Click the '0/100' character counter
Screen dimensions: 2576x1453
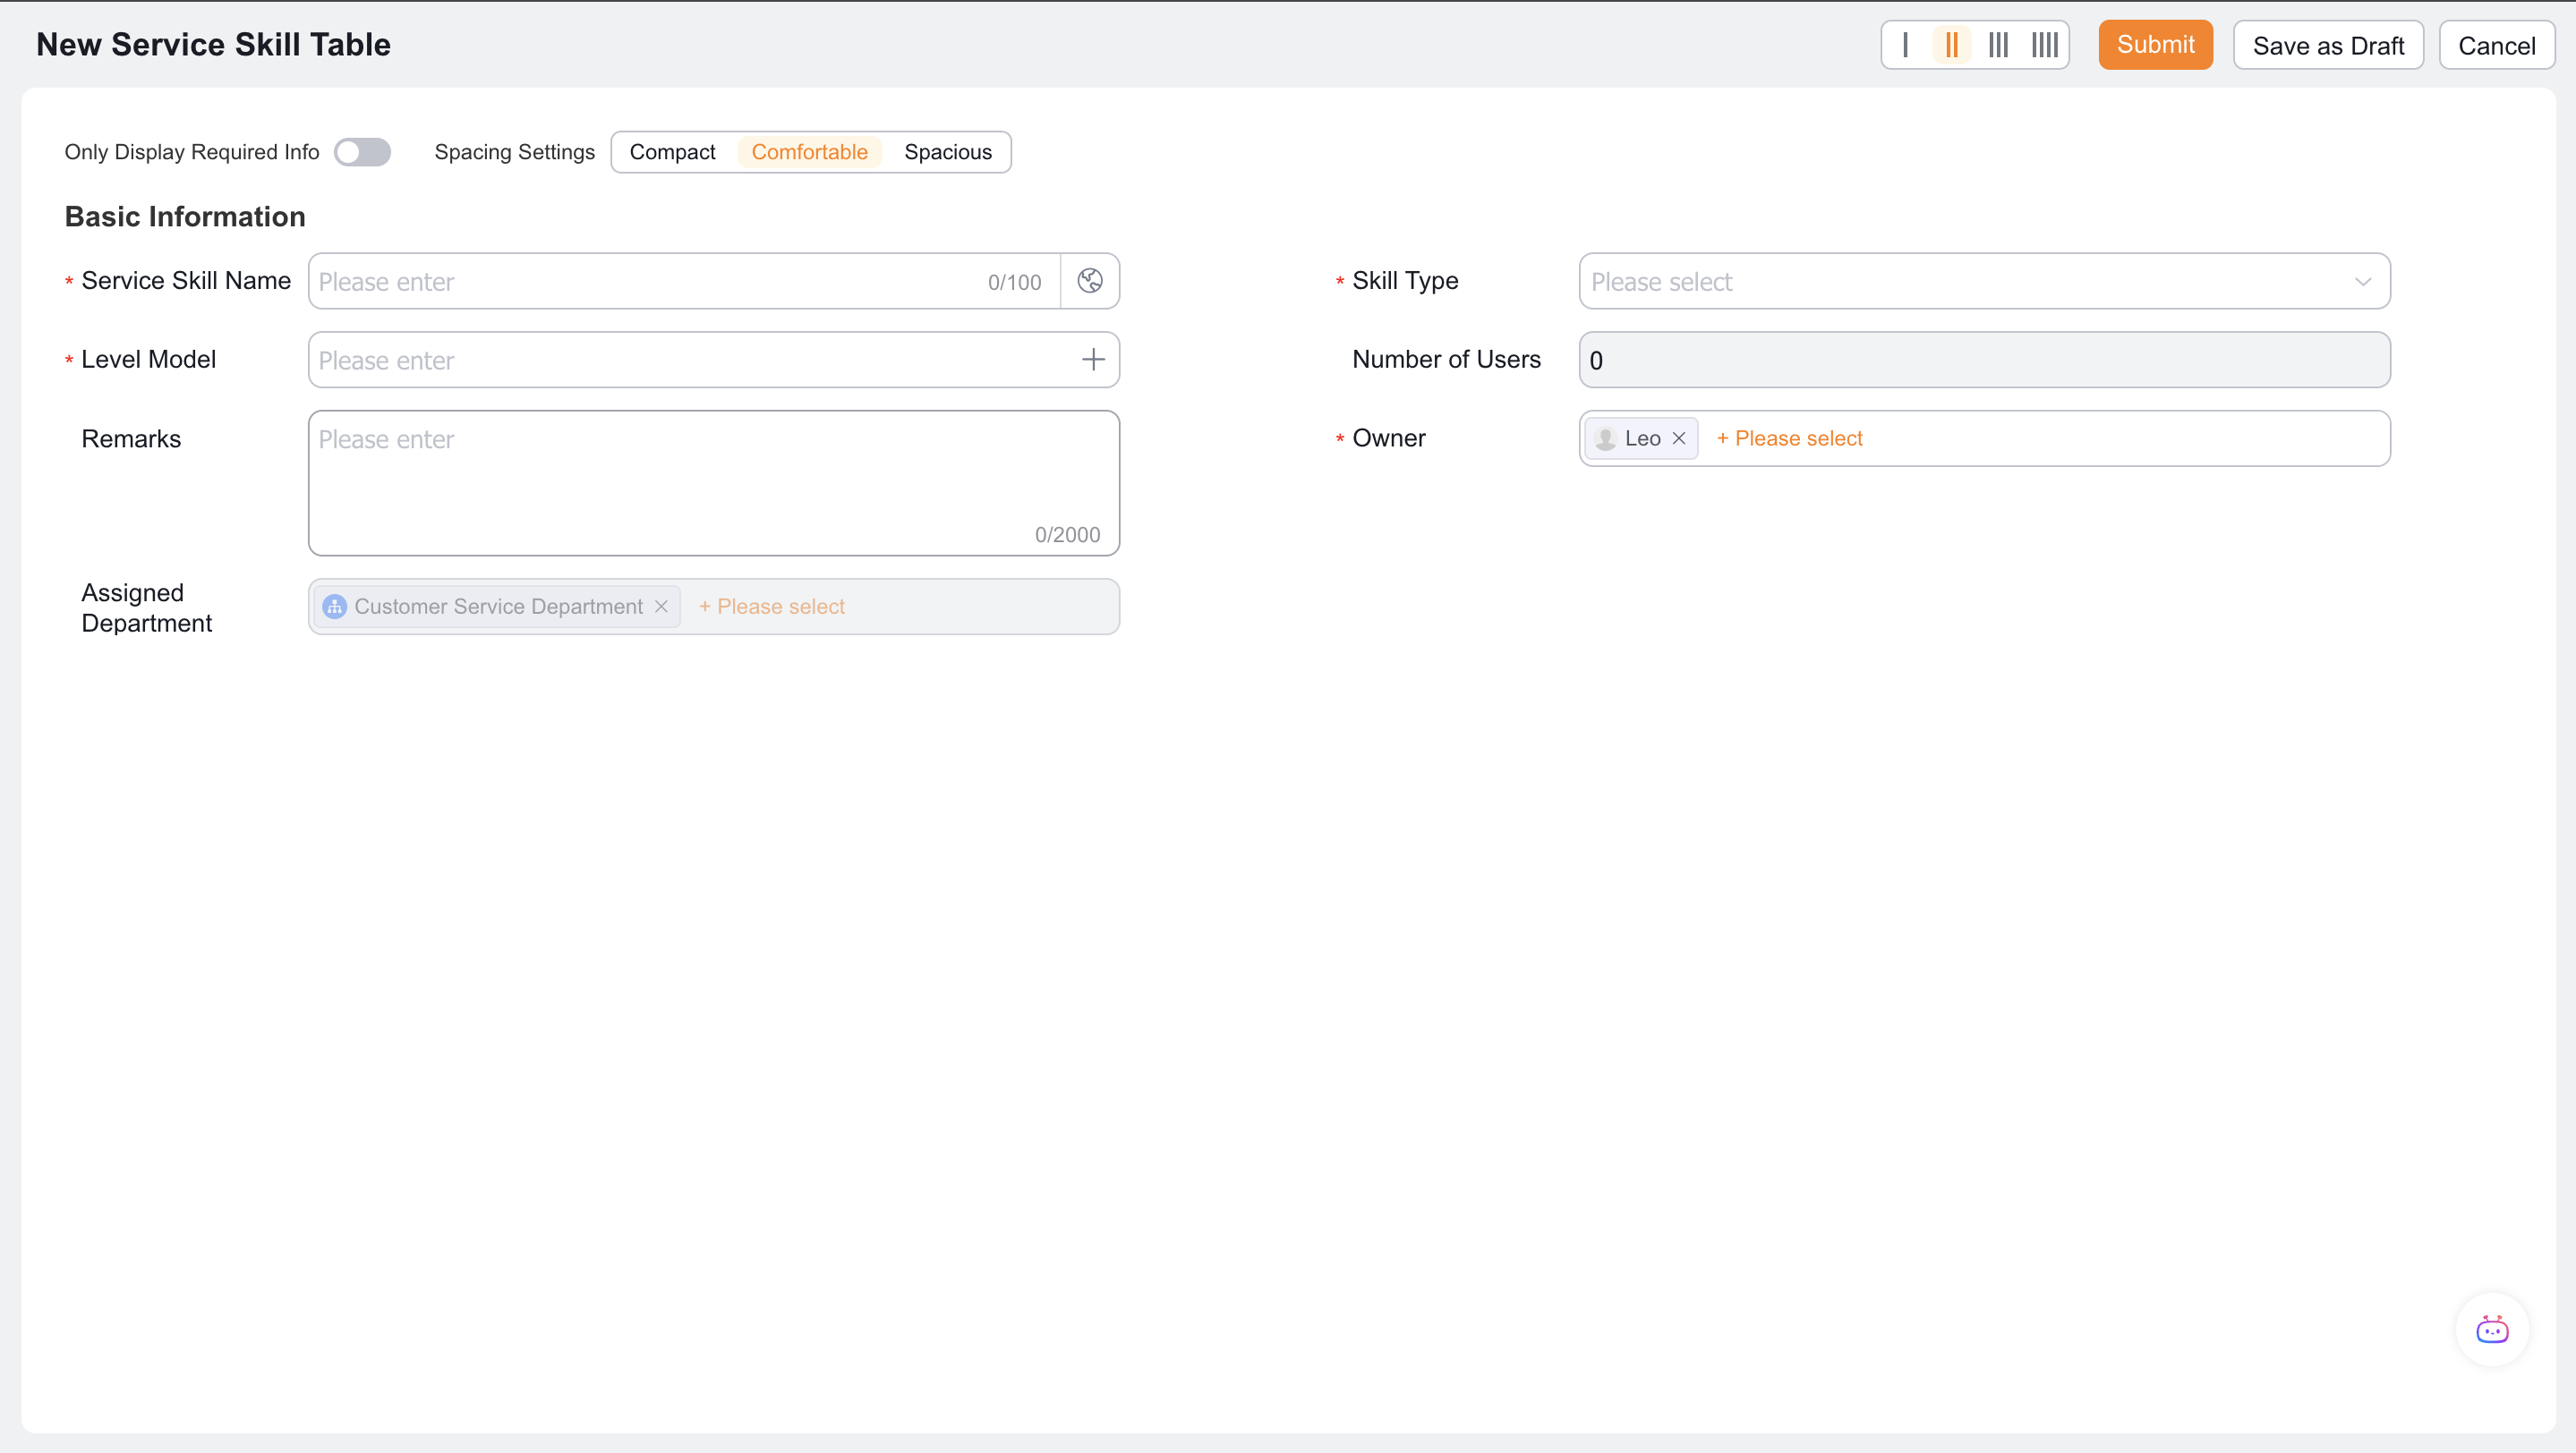pos(1014,282)
